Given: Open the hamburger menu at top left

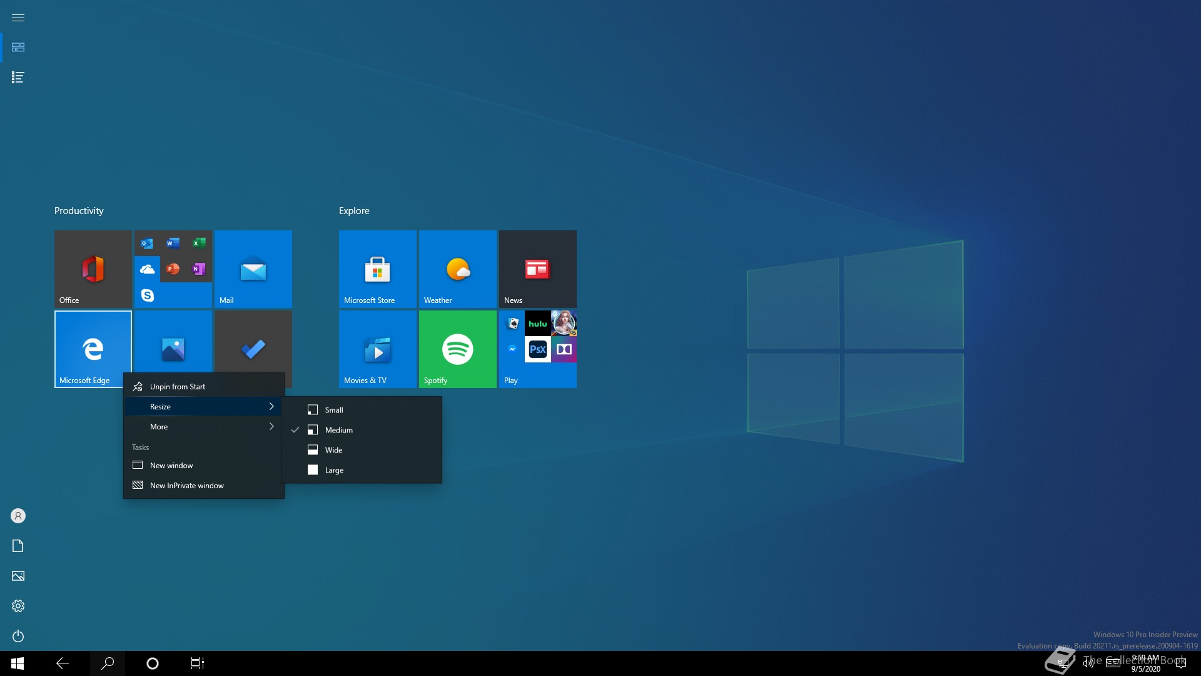Looking at the screenshot, I should coord(18,18).
